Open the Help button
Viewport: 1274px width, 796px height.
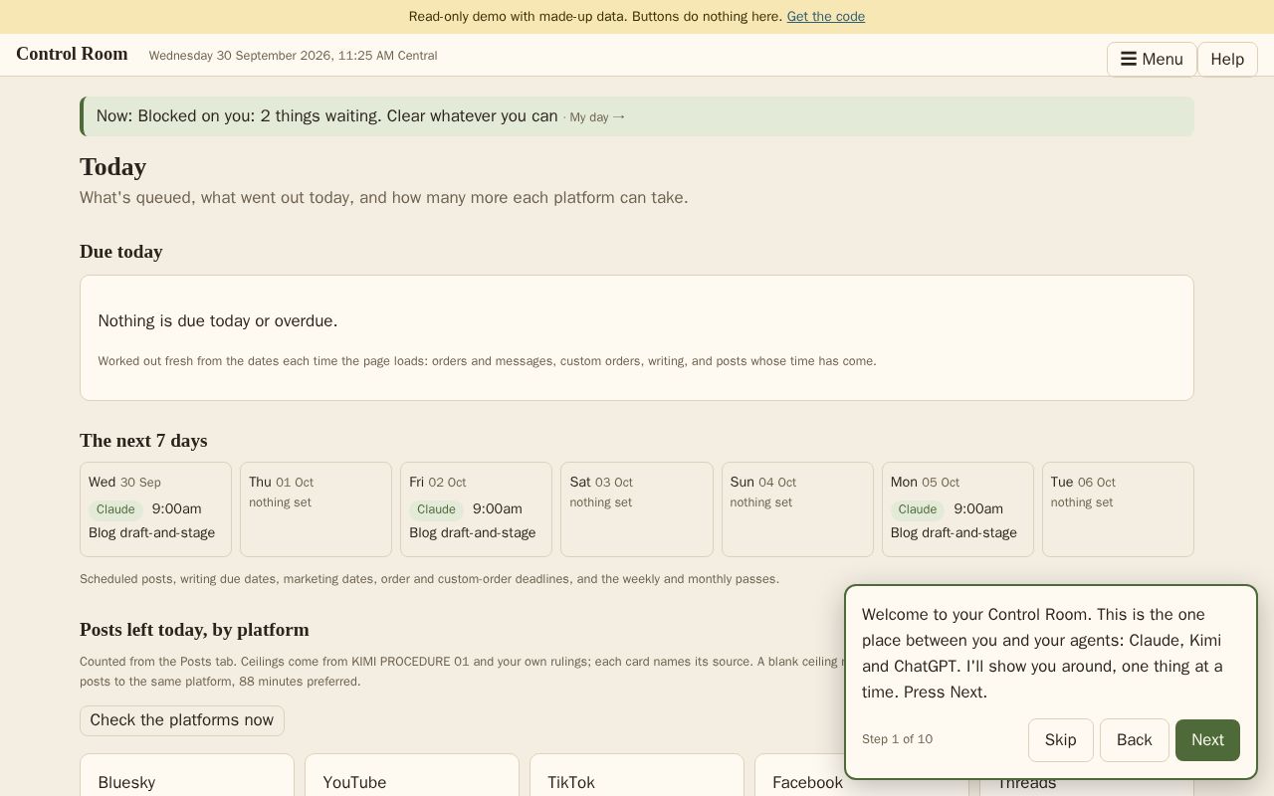[x=1227, y=60]
